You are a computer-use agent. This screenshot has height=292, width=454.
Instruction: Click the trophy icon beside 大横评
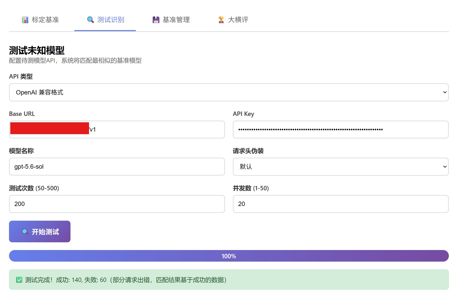[221, 20]
